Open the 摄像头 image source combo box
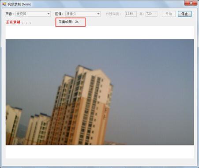The image size is (199, 168). point(83,14)
